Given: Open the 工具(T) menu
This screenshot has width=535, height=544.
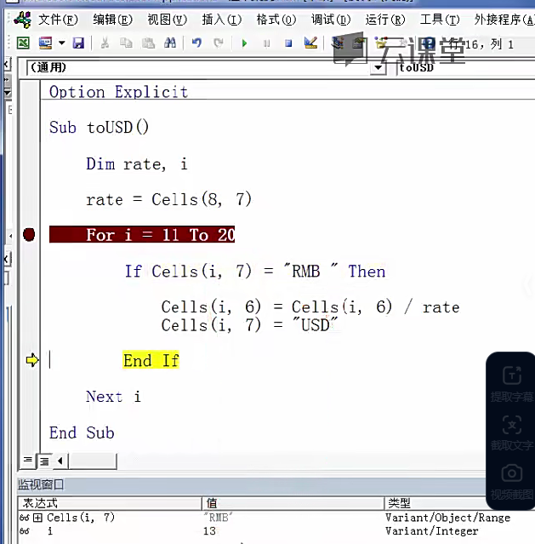Looking at the screenshot, I should [x=440, y=20].
